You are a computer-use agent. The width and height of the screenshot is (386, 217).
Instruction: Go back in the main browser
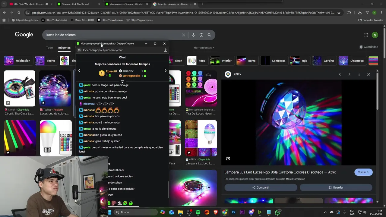4,13
